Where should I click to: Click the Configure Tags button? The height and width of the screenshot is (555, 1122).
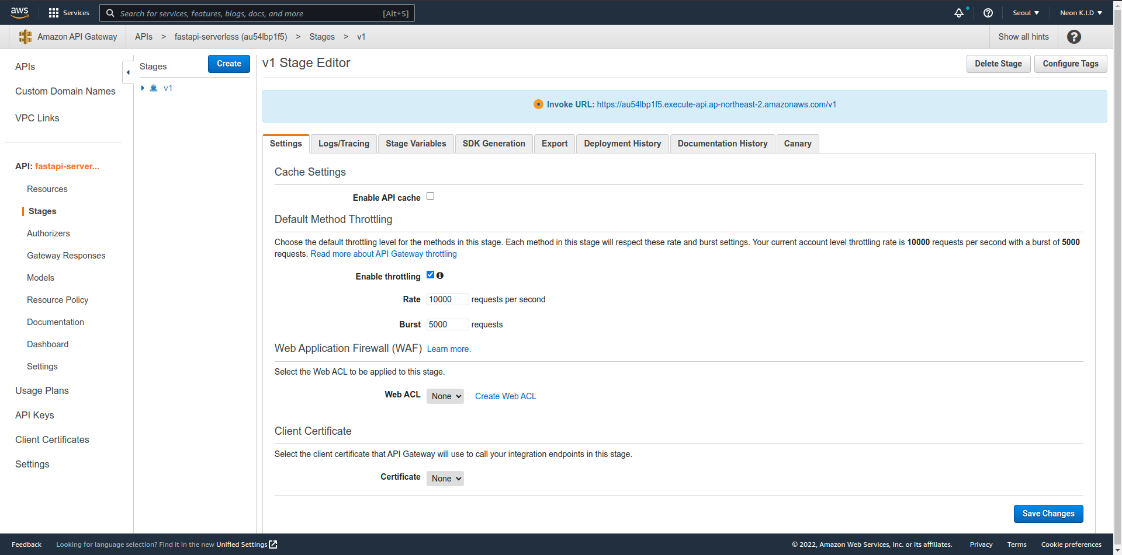point(1071,64)
